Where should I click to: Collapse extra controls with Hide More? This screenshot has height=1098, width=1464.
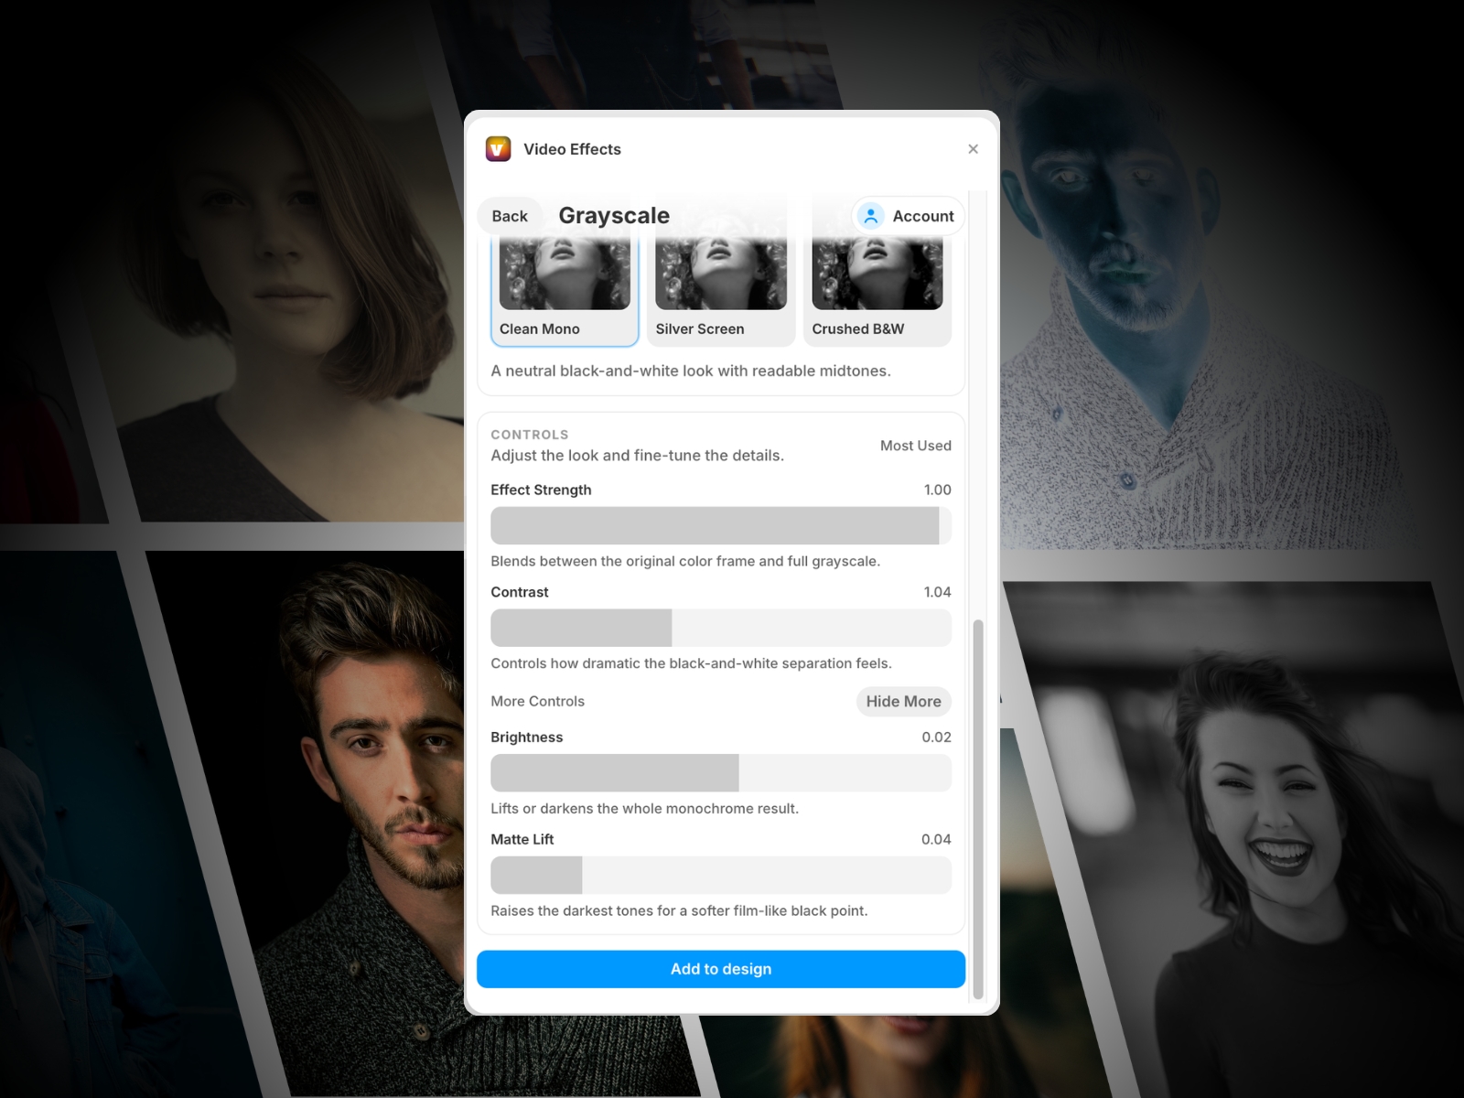(903, 702)
